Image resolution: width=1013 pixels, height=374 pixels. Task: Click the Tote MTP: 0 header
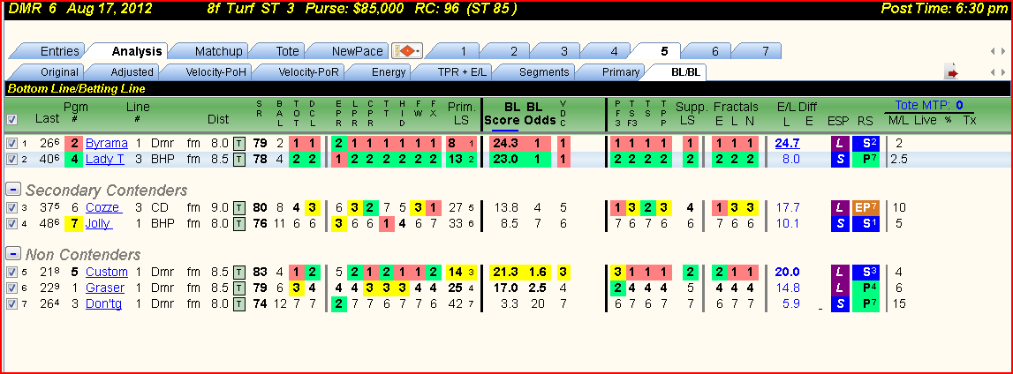tap(928, 105)
